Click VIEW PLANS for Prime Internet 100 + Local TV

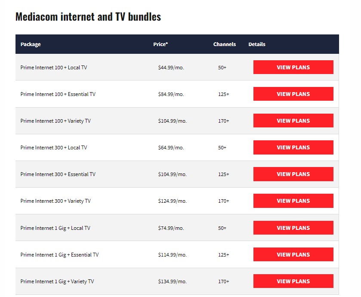pos(293,67)
